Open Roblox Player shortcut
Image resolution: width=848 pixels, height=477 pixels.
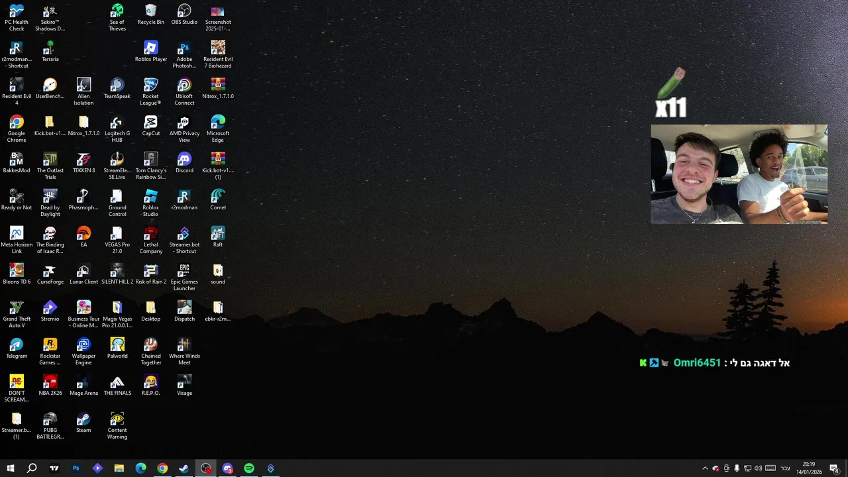tap(151, 52)
